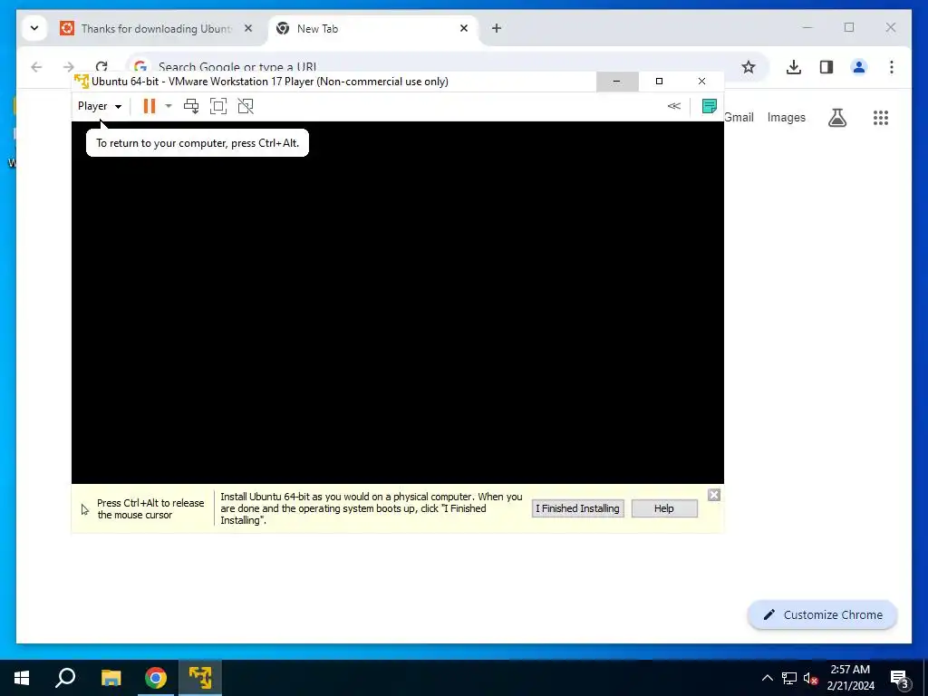This screenshot has width=928, height=696.
Task: Toggle Chrome side panel
Action: (826, 67)
